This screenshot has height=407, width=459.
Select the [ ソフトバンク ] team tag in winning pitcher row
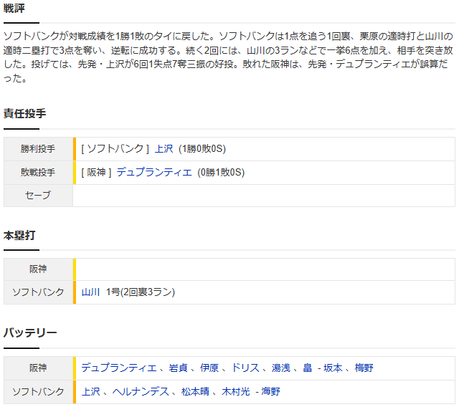[x=115, y=149]
